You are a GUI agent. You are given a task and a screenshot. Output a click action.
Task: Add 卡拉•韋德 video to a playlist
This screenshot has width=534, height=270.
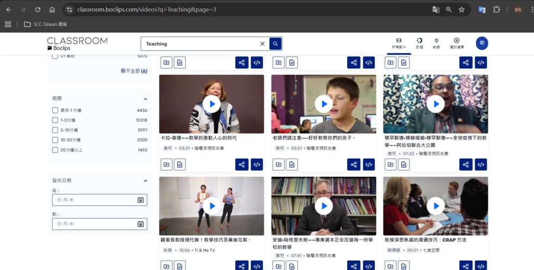click(166, 164)
